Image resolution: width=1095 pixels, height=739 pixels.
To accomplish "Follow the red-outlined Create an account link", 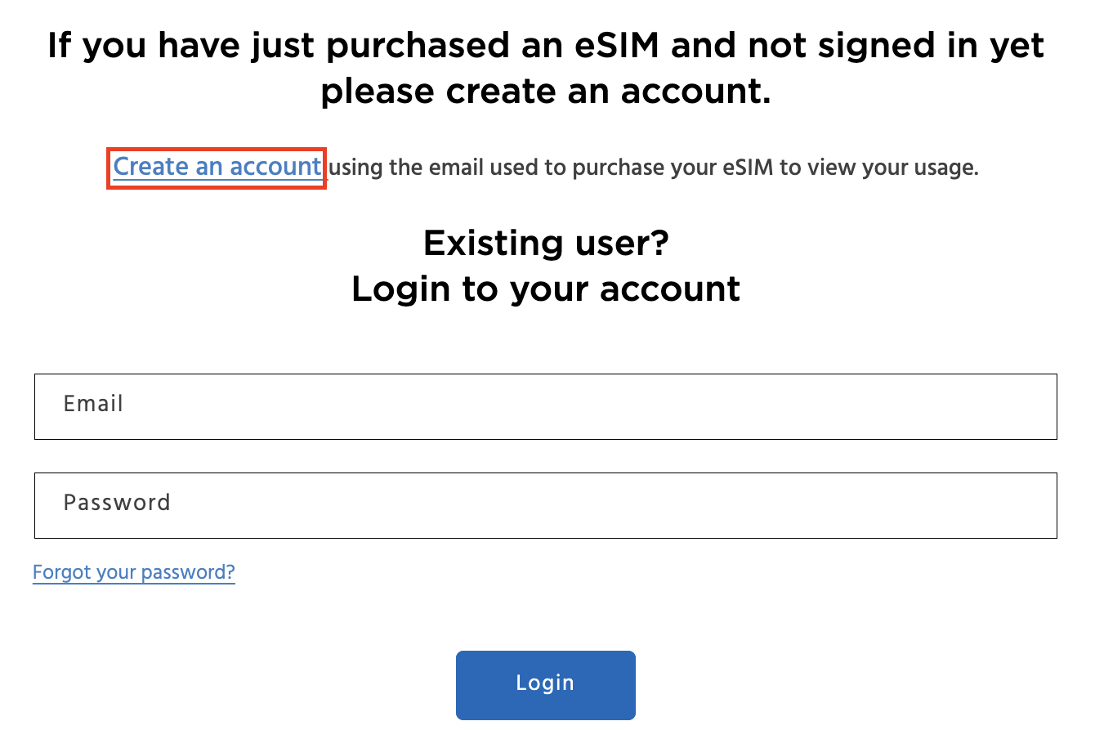I will 217,168.
